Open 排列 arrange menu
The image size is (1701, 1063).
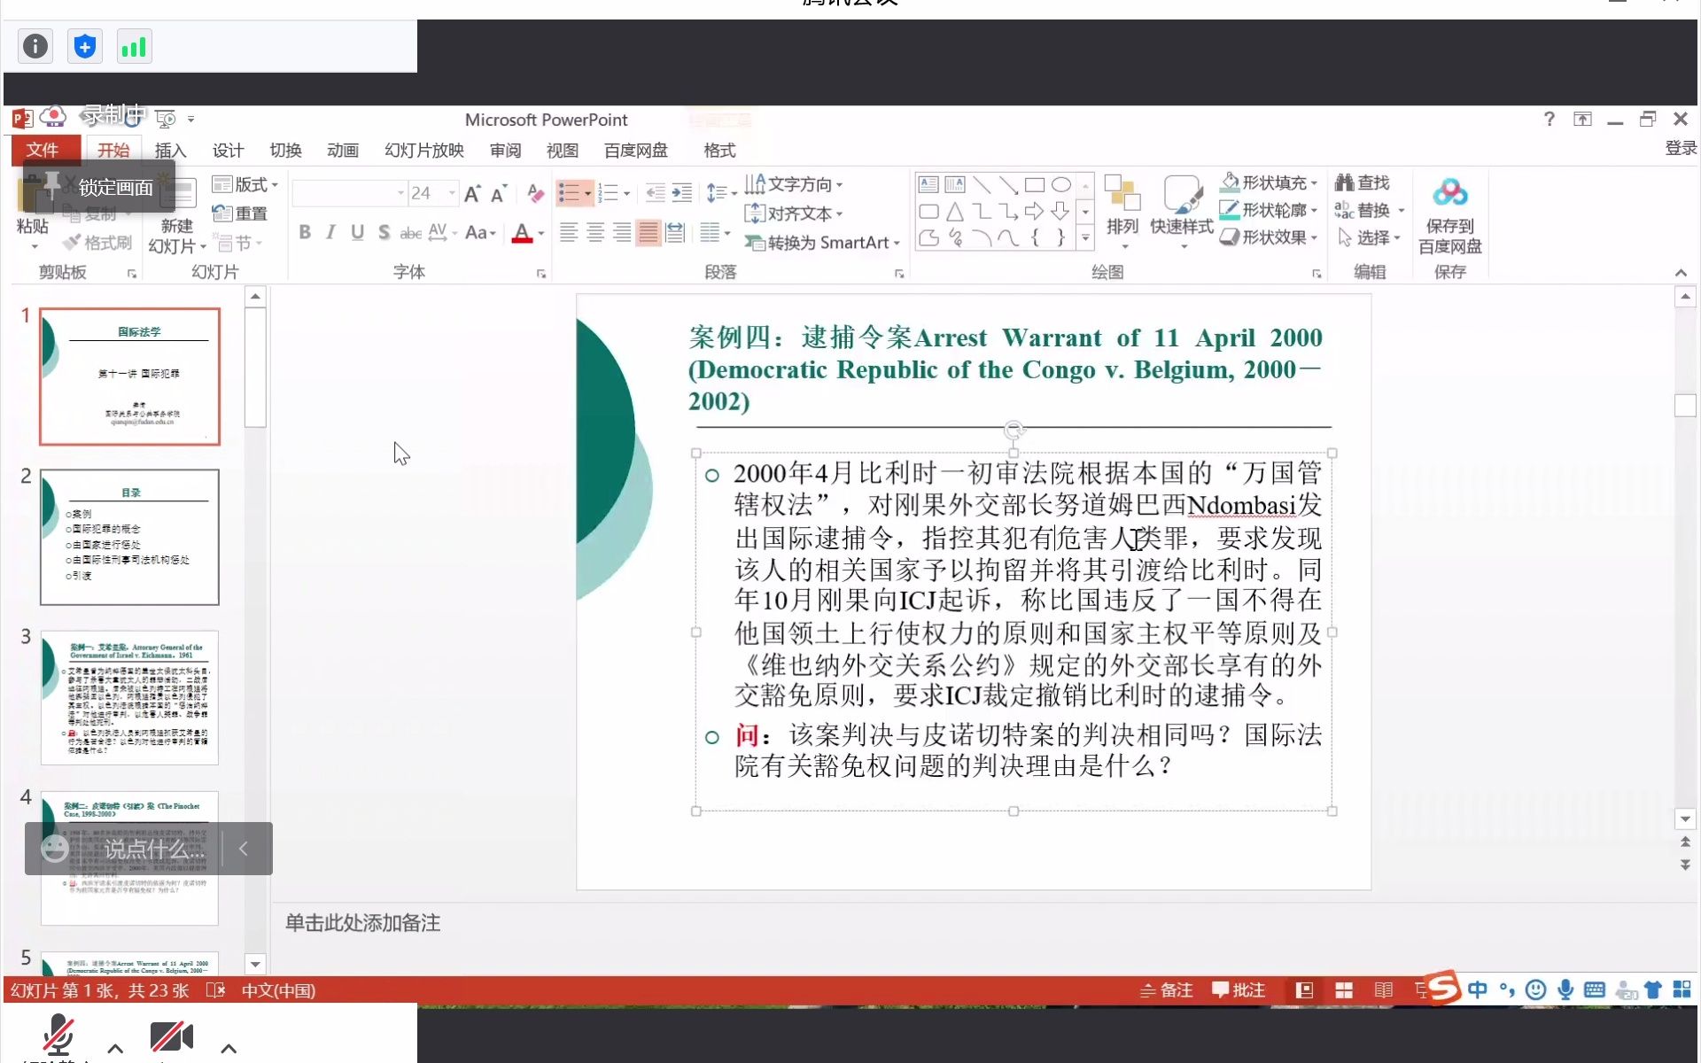pyautogui.click(x=1122, y=211)
